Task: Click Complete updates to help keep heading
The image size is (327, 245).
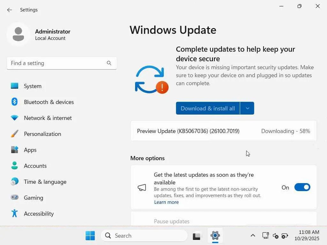Action: pyautogui.click(x=235, y=54)
